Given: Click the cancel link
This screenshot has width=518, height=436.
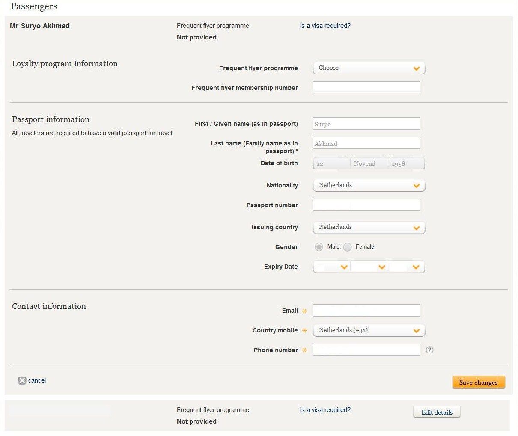Looking at the screenshot, I should (x=37, y=380).
